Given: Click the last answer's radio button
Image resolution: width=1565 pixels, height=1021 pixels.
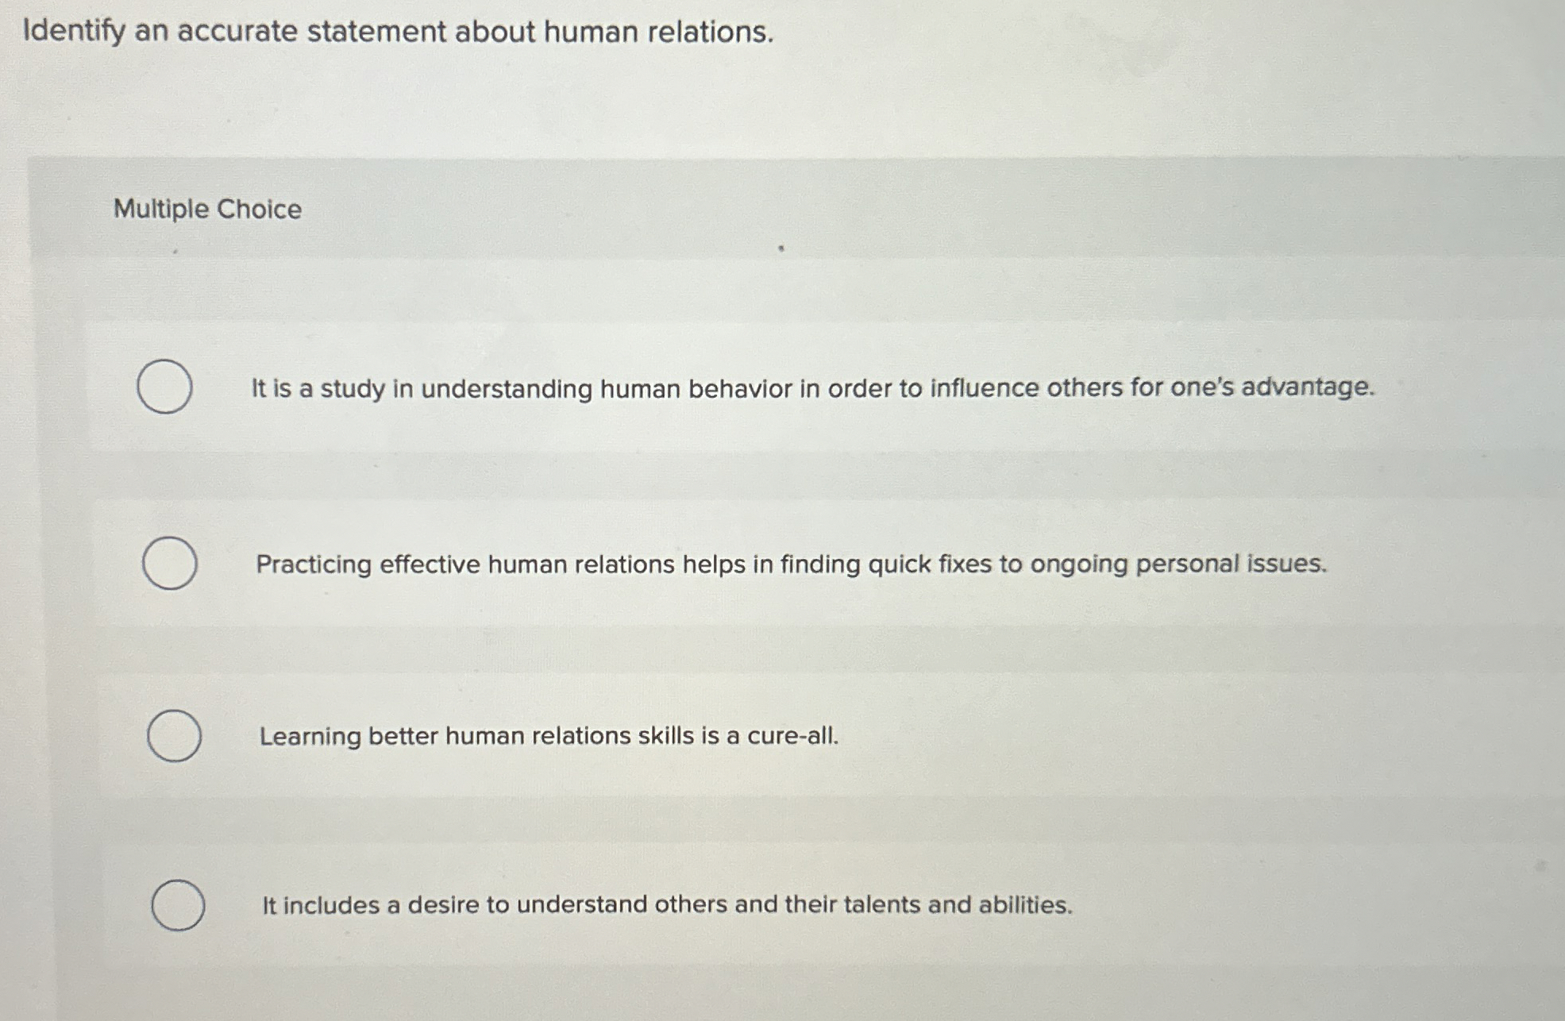Looking at the screenshot, I should 180,905.
